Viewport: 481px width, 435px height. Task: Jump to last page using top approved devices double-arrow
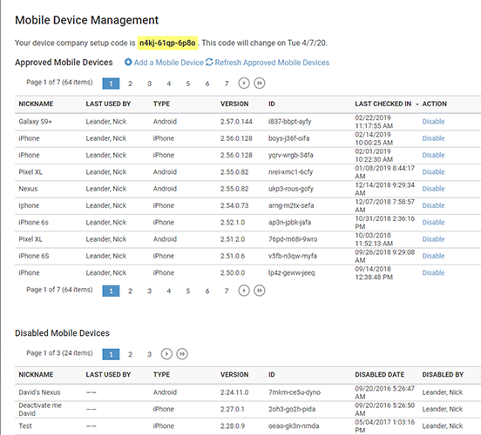click(259, 83)
